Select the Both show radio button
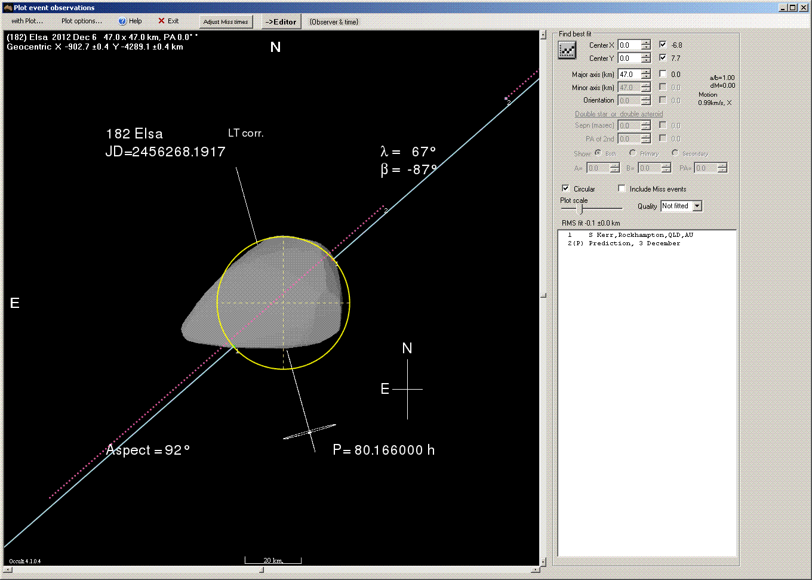 tap(598, 153)
